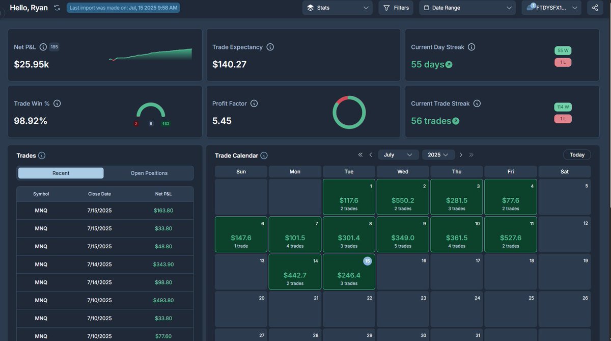Select the trade with Net P&L $98.80

coord(105,282)
